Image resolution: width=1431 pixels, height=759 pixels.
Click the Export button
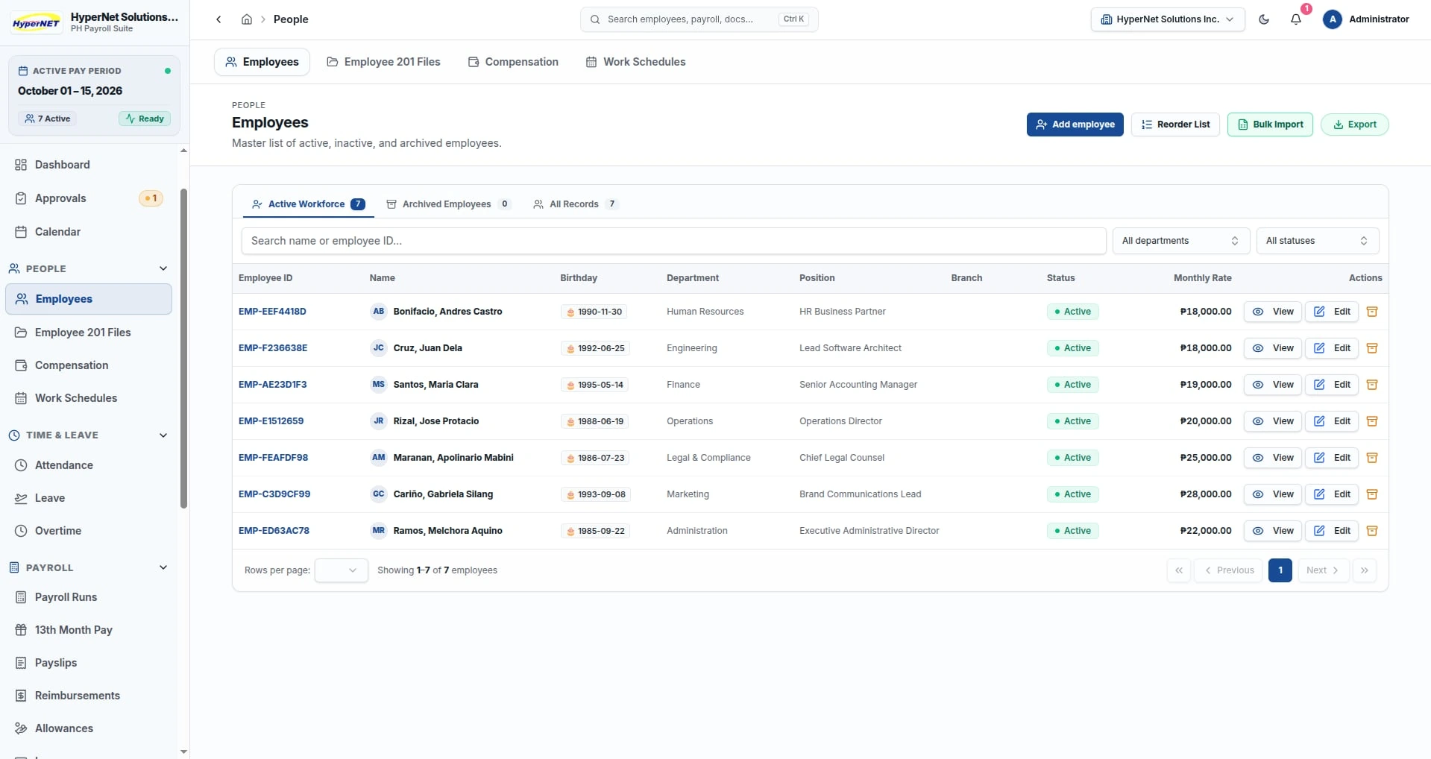pos(1355,125)
